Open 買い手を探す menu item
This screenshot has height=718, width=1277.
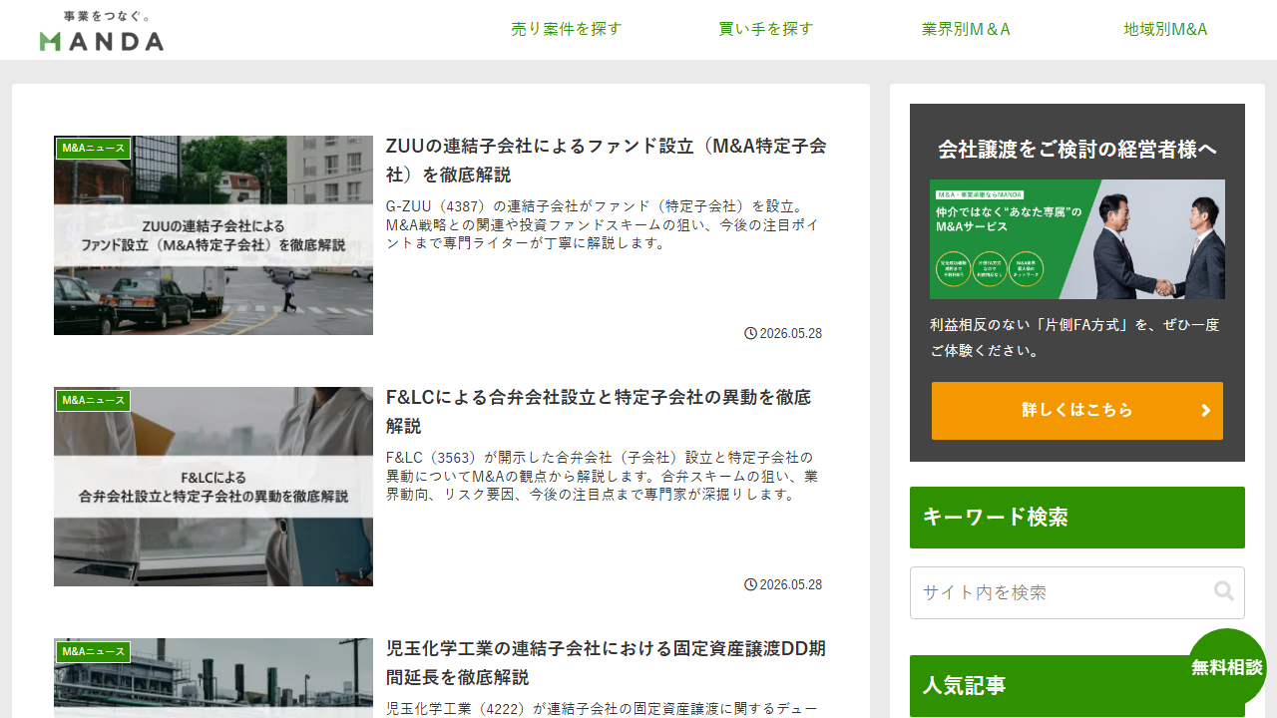point(766,29)
